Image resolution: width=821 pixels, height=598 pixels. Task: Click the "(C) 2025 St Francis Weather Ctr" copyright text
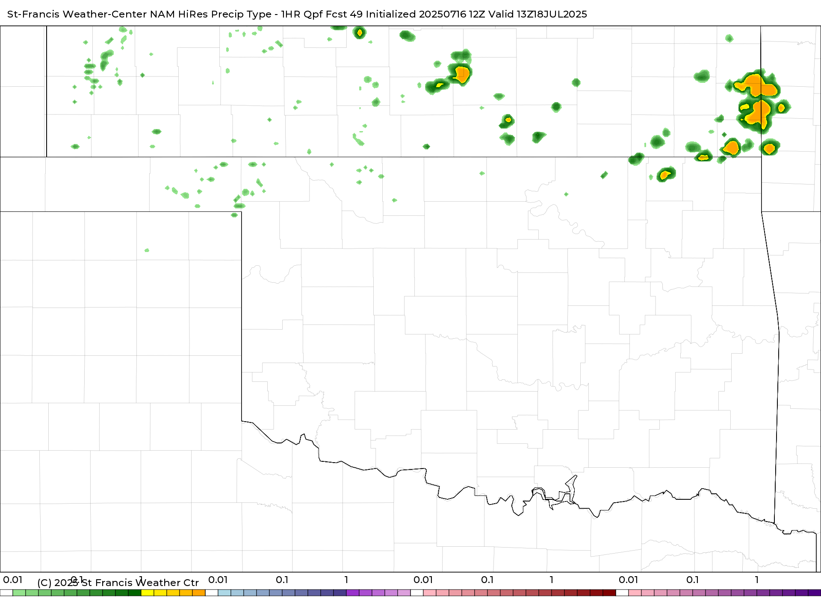pos(118,583)
